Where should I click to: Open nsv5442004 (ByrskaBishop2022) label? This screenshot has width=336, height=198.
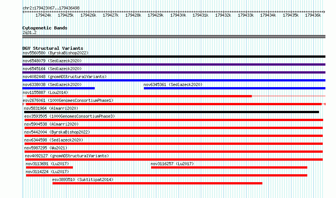57,132
